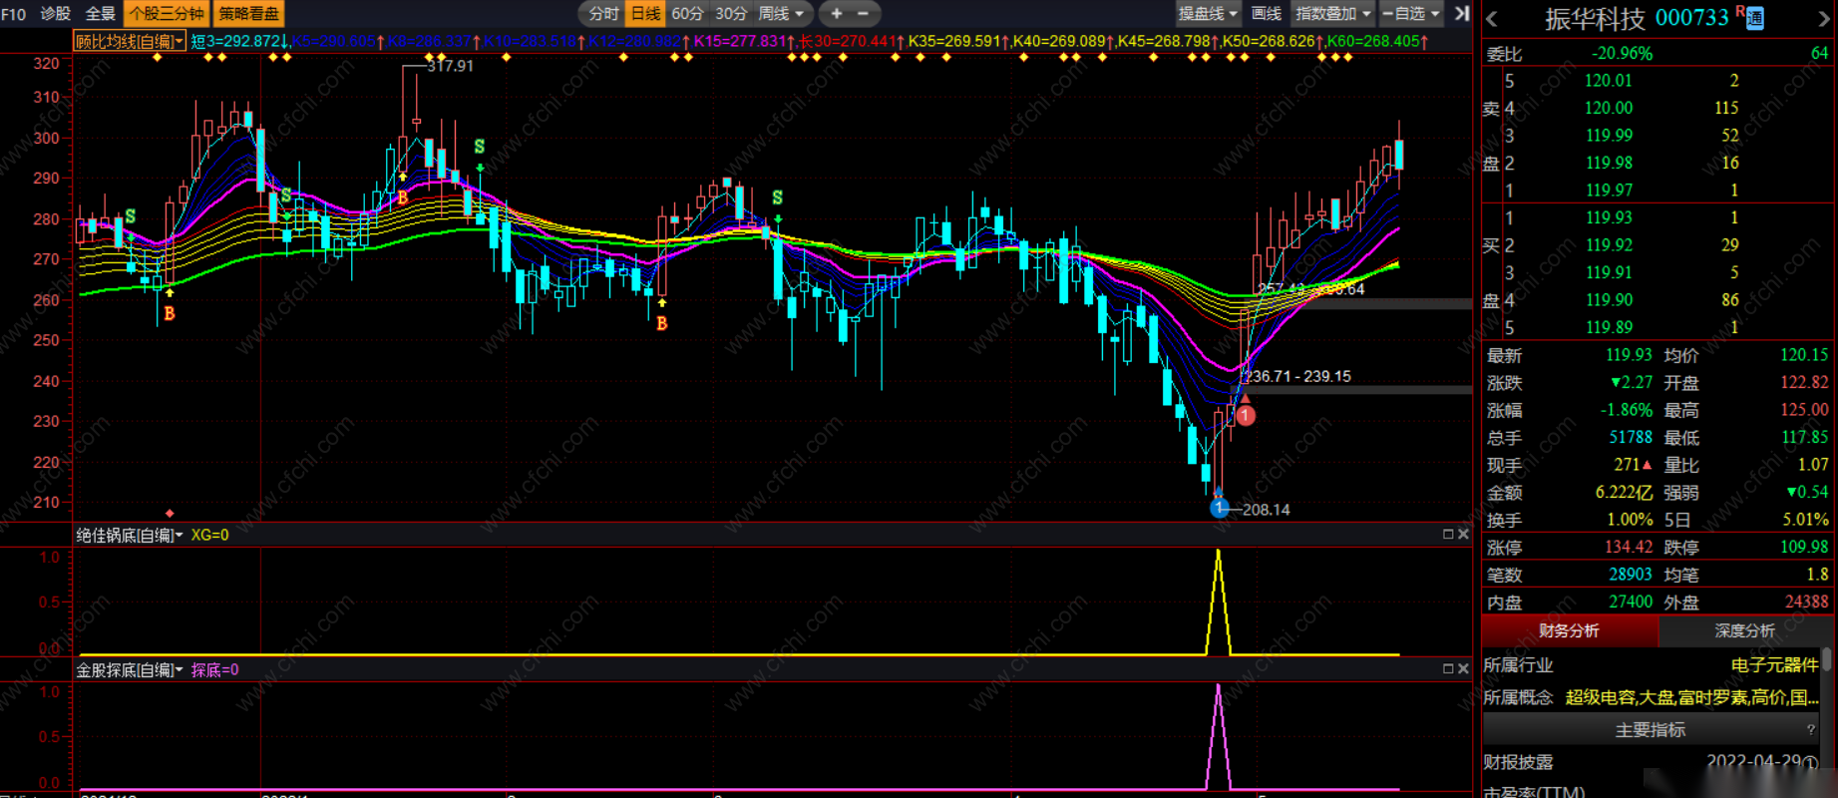Click the previous stock arrow beside 振华科技

click(x=1492, y=18)
